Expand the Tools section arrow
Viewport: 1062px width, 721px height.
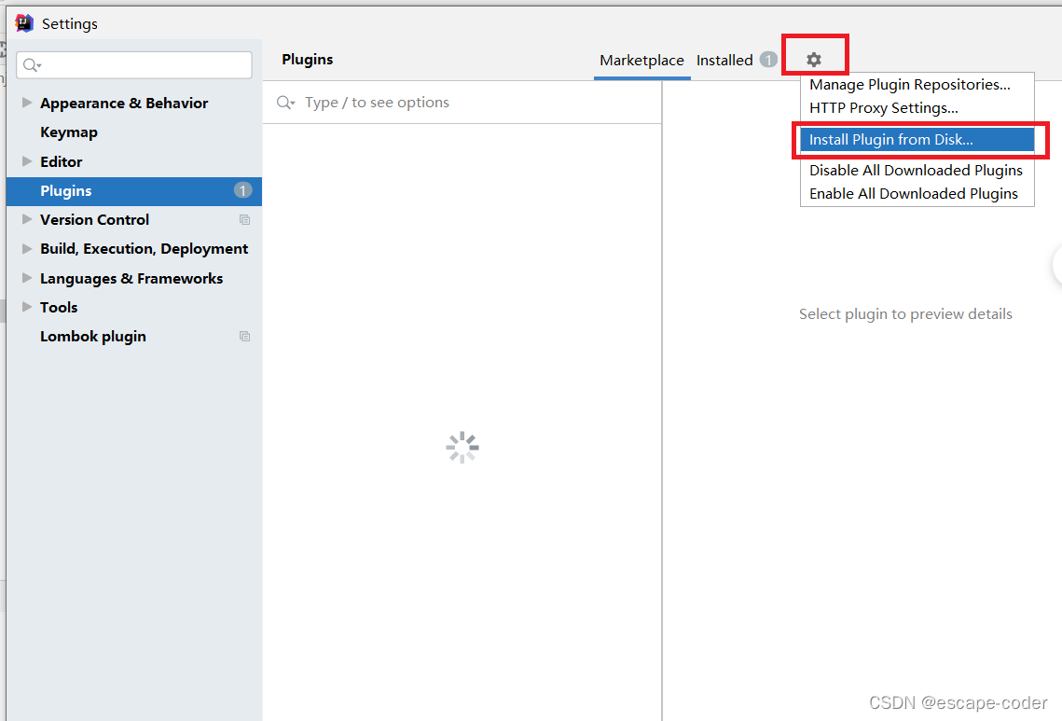[x=27, y=307]
